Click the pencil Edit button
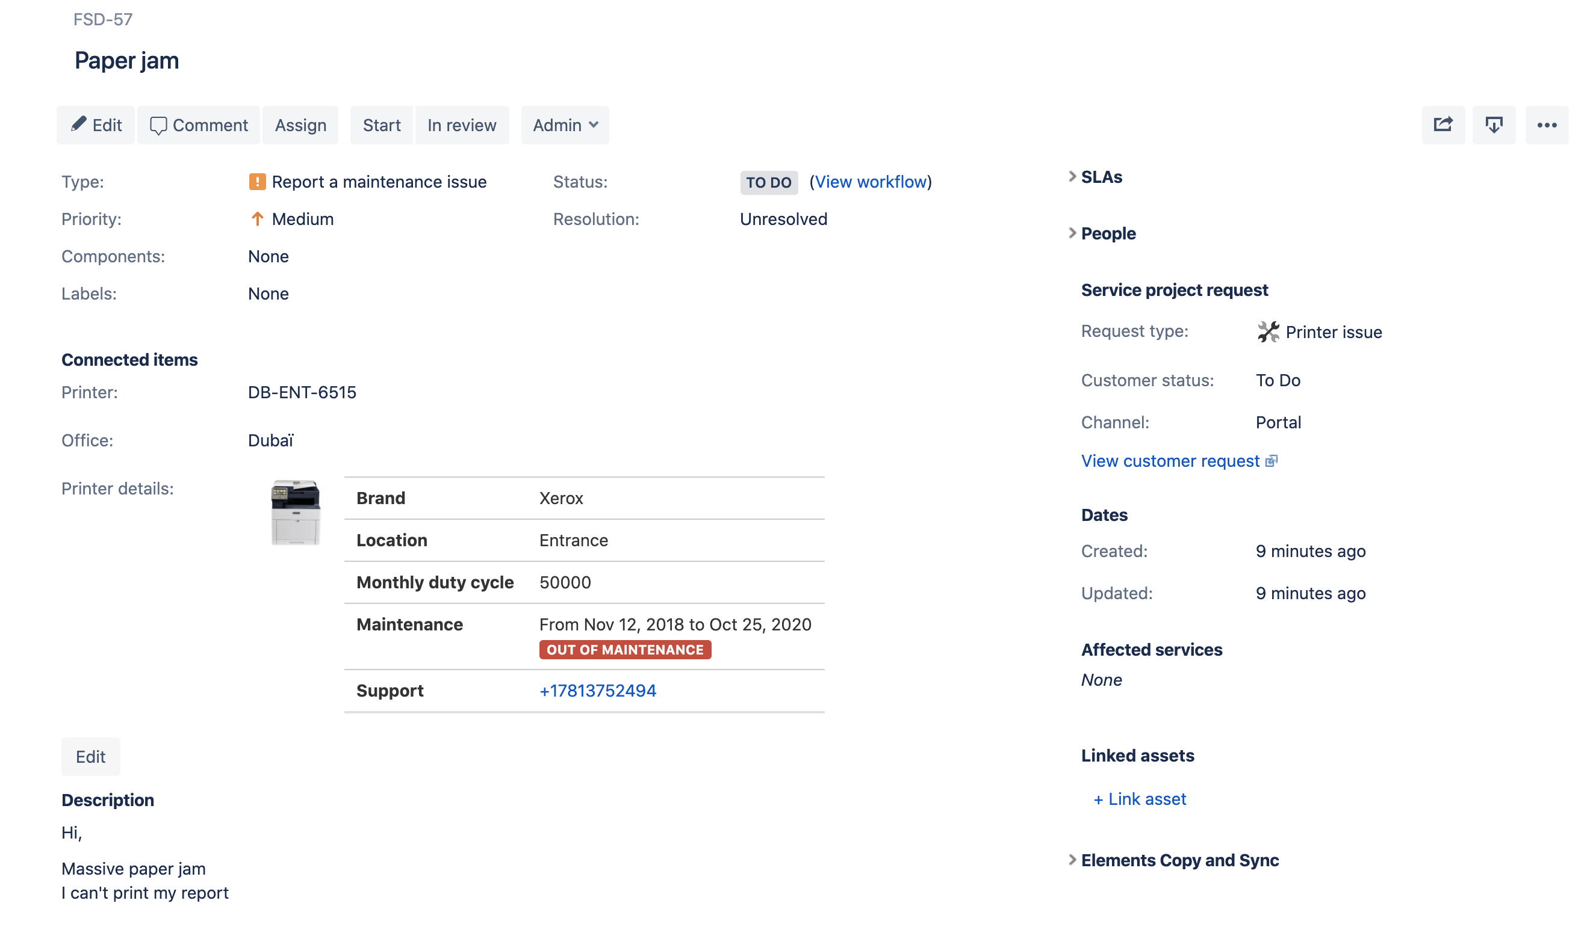The height and width of the screenshot is (930, 1593). tap(96, 125)
